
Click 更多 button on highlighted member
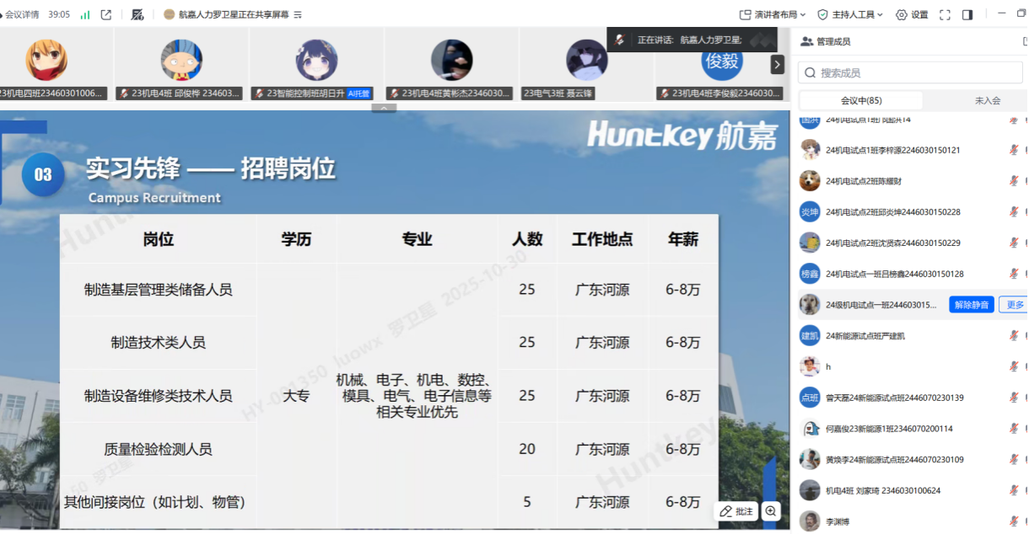pyautogui.click(x=1014, y=305)
